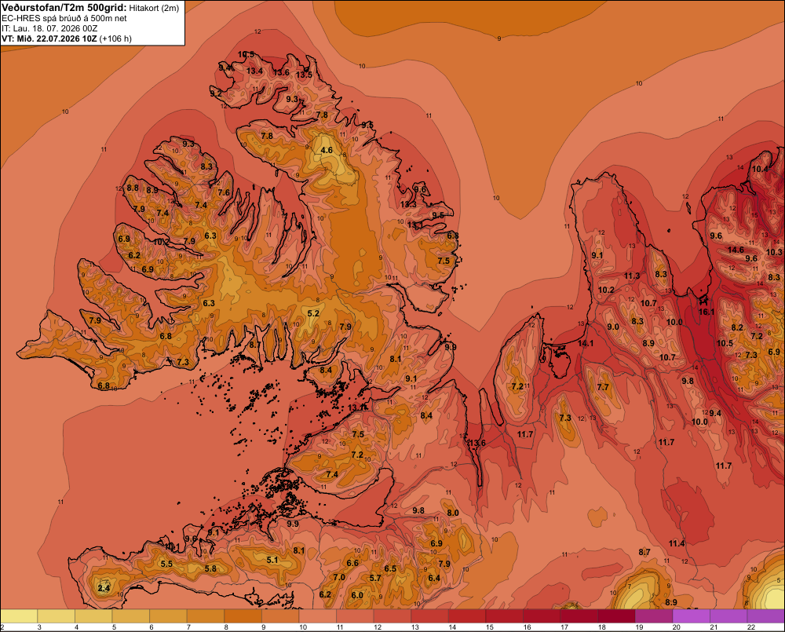Click the 14.6 temperature label

pyautogui.click(x=736, y=250)
